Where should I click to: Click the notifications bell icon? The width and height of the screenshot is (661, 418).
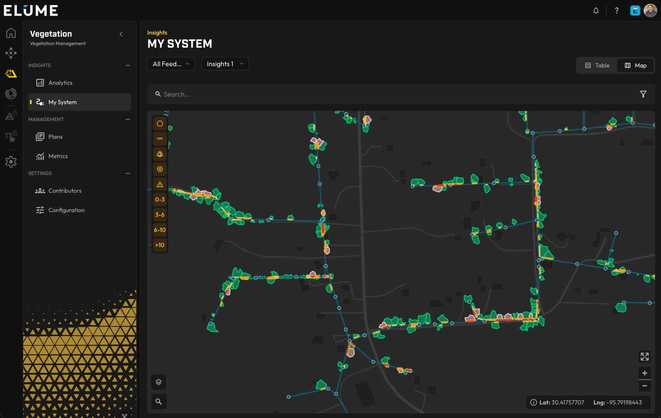click(x=596, y=11)
